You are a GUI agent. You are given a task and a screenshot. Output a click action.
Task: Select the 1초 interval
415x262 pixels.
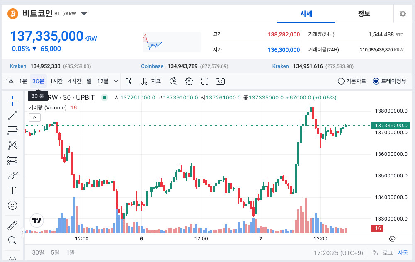pos(10,81)
